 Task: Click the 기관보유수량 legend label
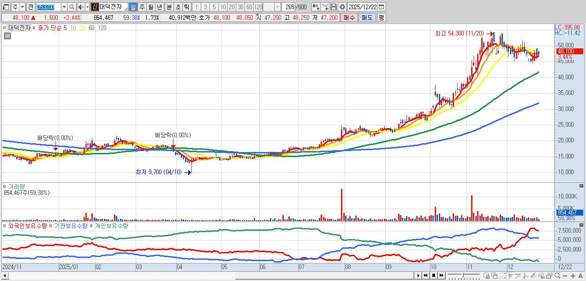(x=71, y=226)
